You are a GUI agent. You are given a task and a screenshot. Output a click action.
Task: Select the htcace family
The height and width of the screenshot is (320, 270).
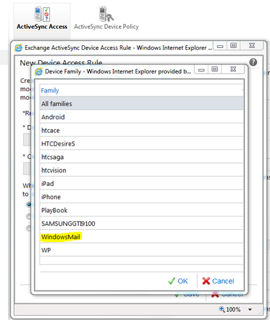141,130
